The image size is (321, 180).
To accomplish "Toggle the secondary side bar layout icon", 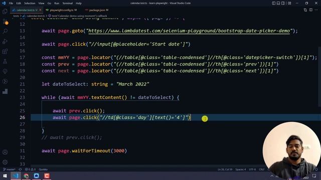I will point(283,3).
